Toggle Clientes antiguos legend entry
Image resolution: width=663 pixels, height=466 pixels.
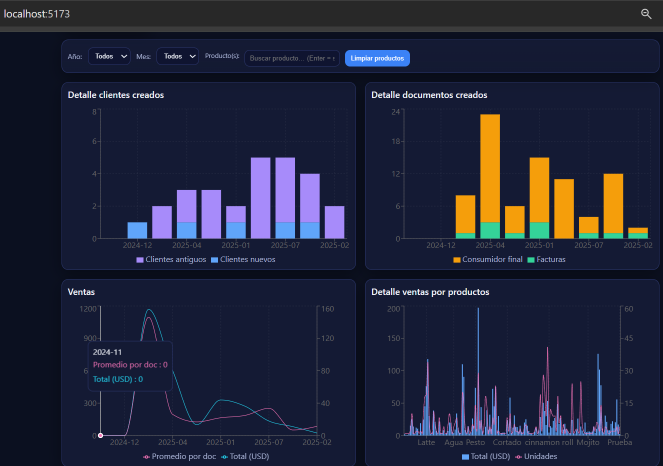[x=171, y=259]
